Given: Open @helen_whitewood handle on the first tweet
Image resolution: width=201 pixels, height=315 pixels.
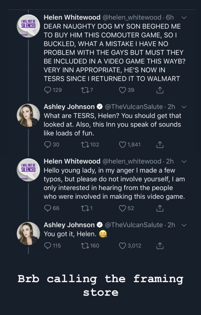Looking at the screenshot, I should pyautogui.click(x=132, y=17).
